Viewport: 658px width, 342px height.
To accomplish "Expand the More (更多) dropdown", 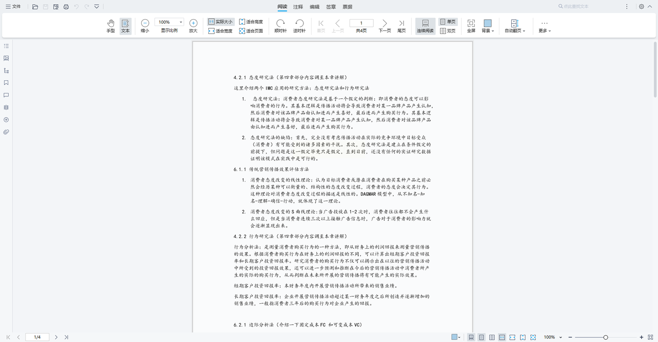I will tap(544, 26).
